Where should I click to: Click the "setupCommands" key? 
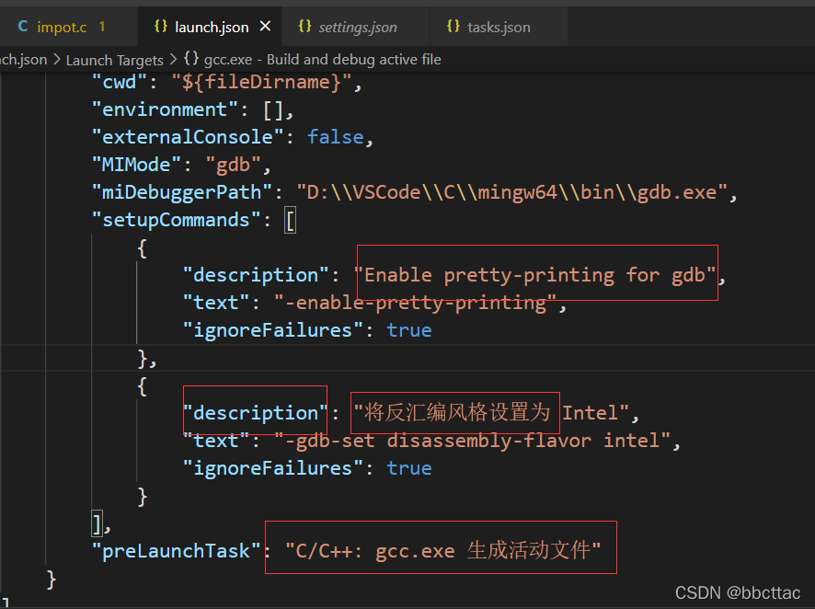(x=177, y=220)
